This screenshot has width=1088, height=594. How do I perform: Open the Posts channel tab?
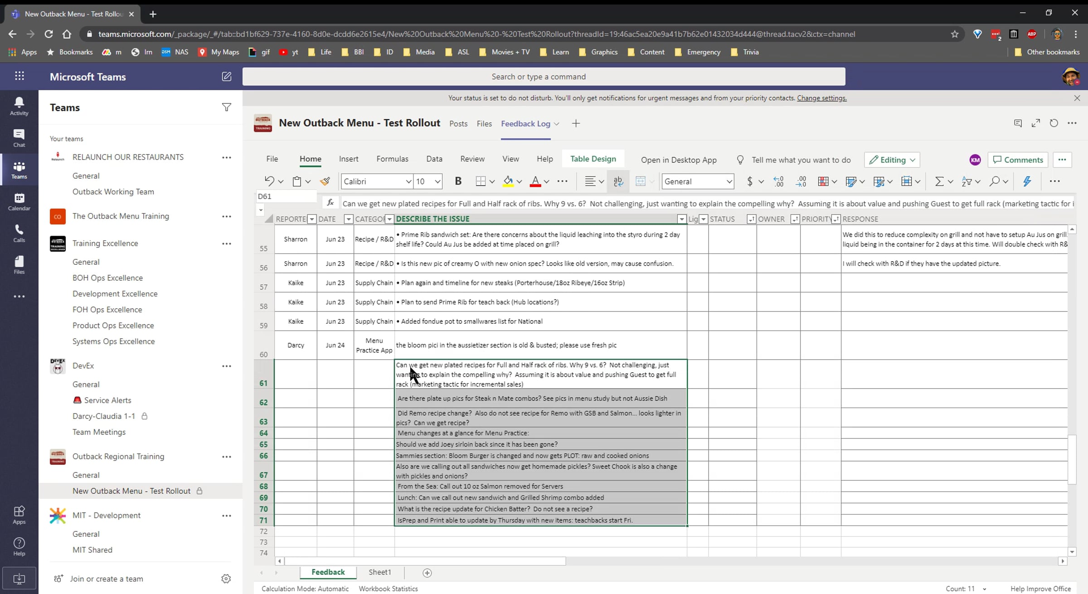458,124
